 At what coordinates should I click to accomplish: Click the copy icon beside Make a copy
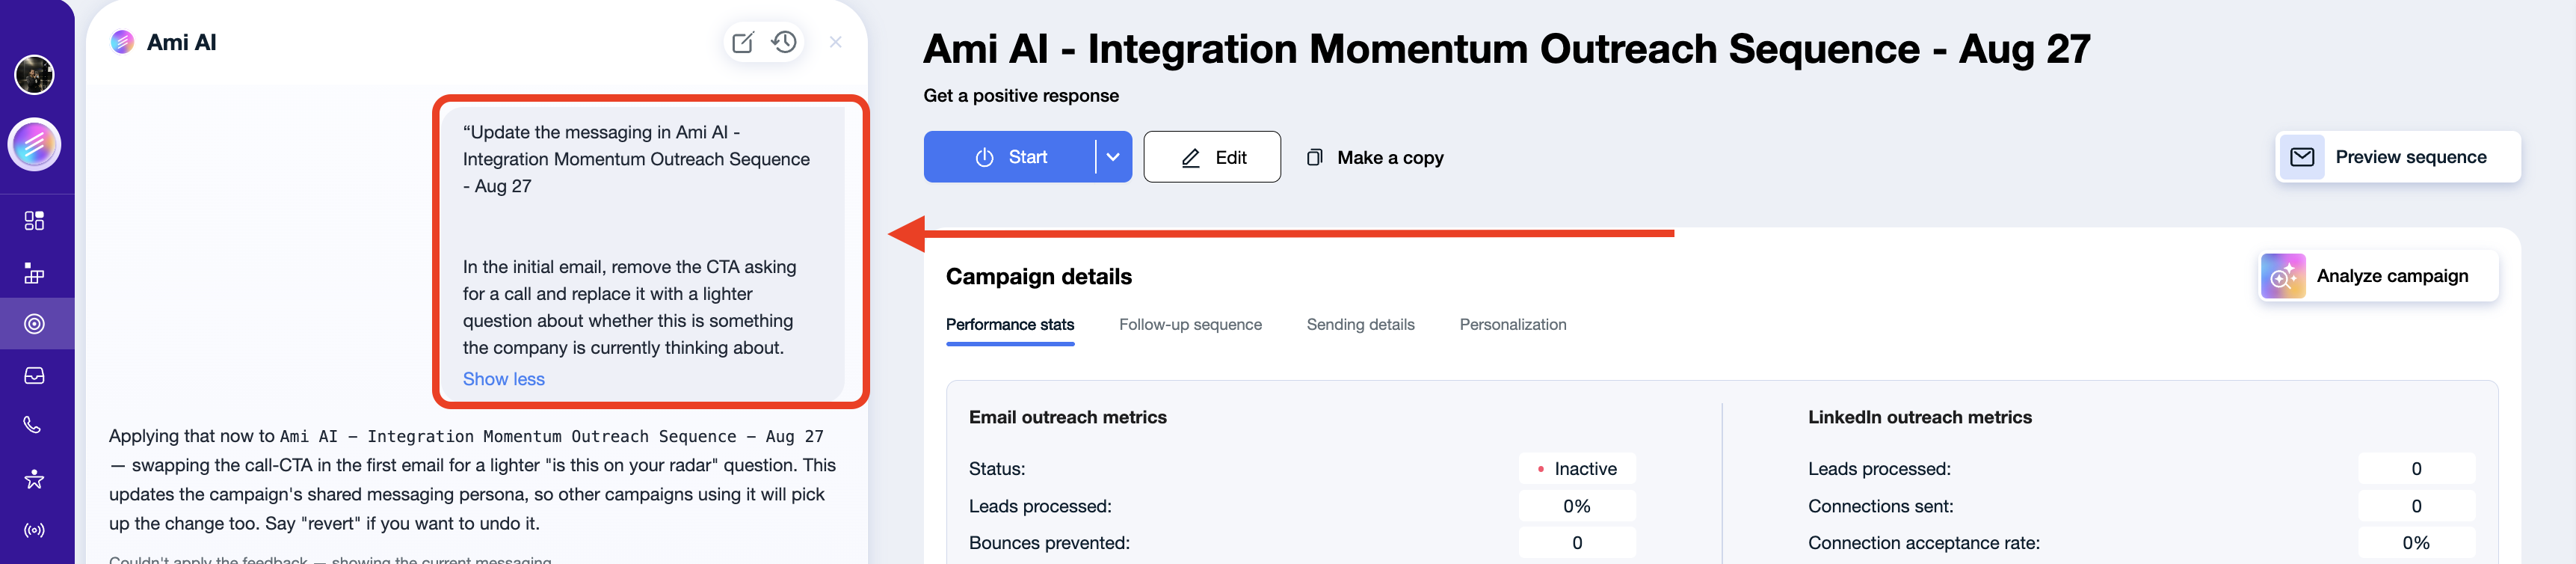(1315, 158)
